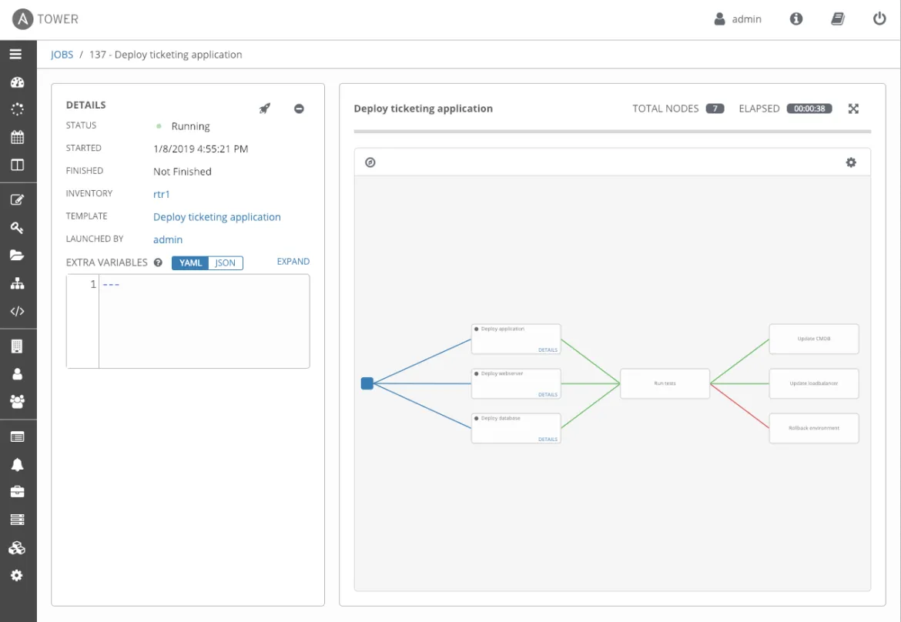Toggle fullscreen view of the workflow graph

[853, 109]
